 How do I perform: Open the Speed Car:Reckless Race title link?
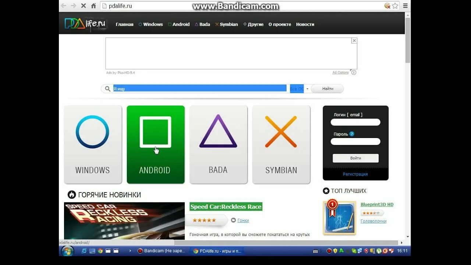pos(226,207)
